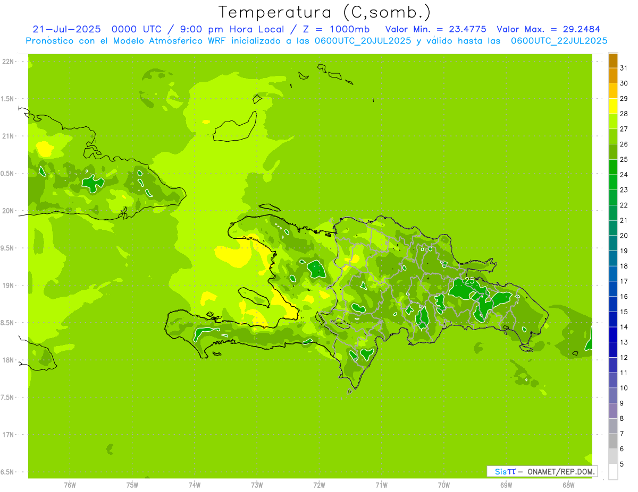Viewport: 638px width, 492px height.
Task: Click the light gray colorbar swatch between 5 and 6
Action: 613,457
